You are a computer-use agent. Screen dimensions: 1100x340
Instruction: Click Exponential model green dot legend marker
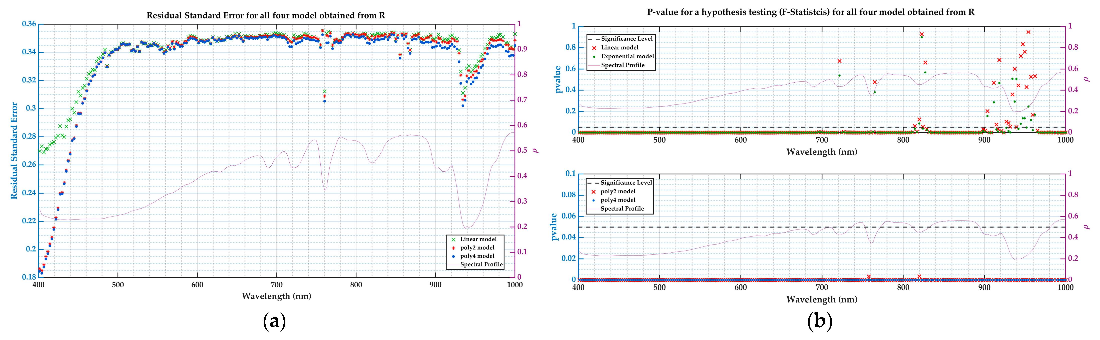[594, 57]
